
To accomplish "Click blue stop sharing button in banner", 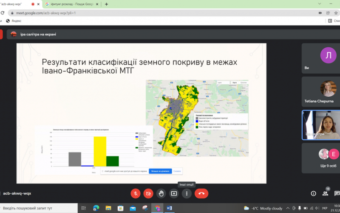I will pos(160,171).
